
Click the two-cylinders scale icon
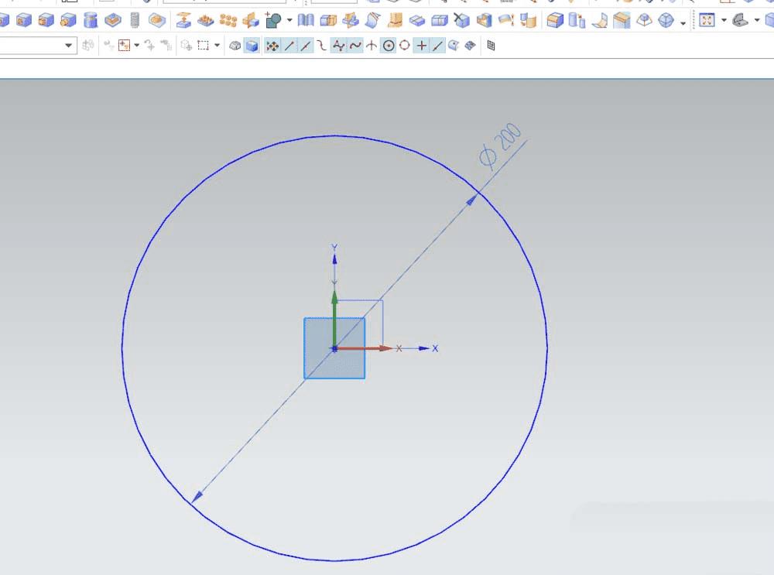pos(577,20)
